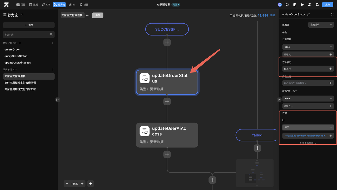This screenshot has height=190, width=337.
Task: Click the SUCCESSF... branch node
Action: click(167, 29)
